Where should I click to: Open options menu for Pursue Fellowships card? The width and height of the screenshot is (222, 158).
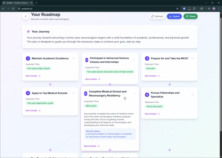(x=193, y=95)
